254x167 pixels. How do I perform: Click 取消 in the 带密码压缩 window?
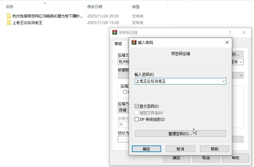pos(206,158)
